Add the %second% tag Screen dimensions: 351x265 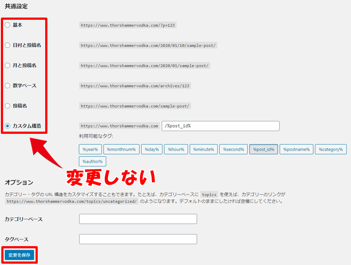tap(233, 150)
